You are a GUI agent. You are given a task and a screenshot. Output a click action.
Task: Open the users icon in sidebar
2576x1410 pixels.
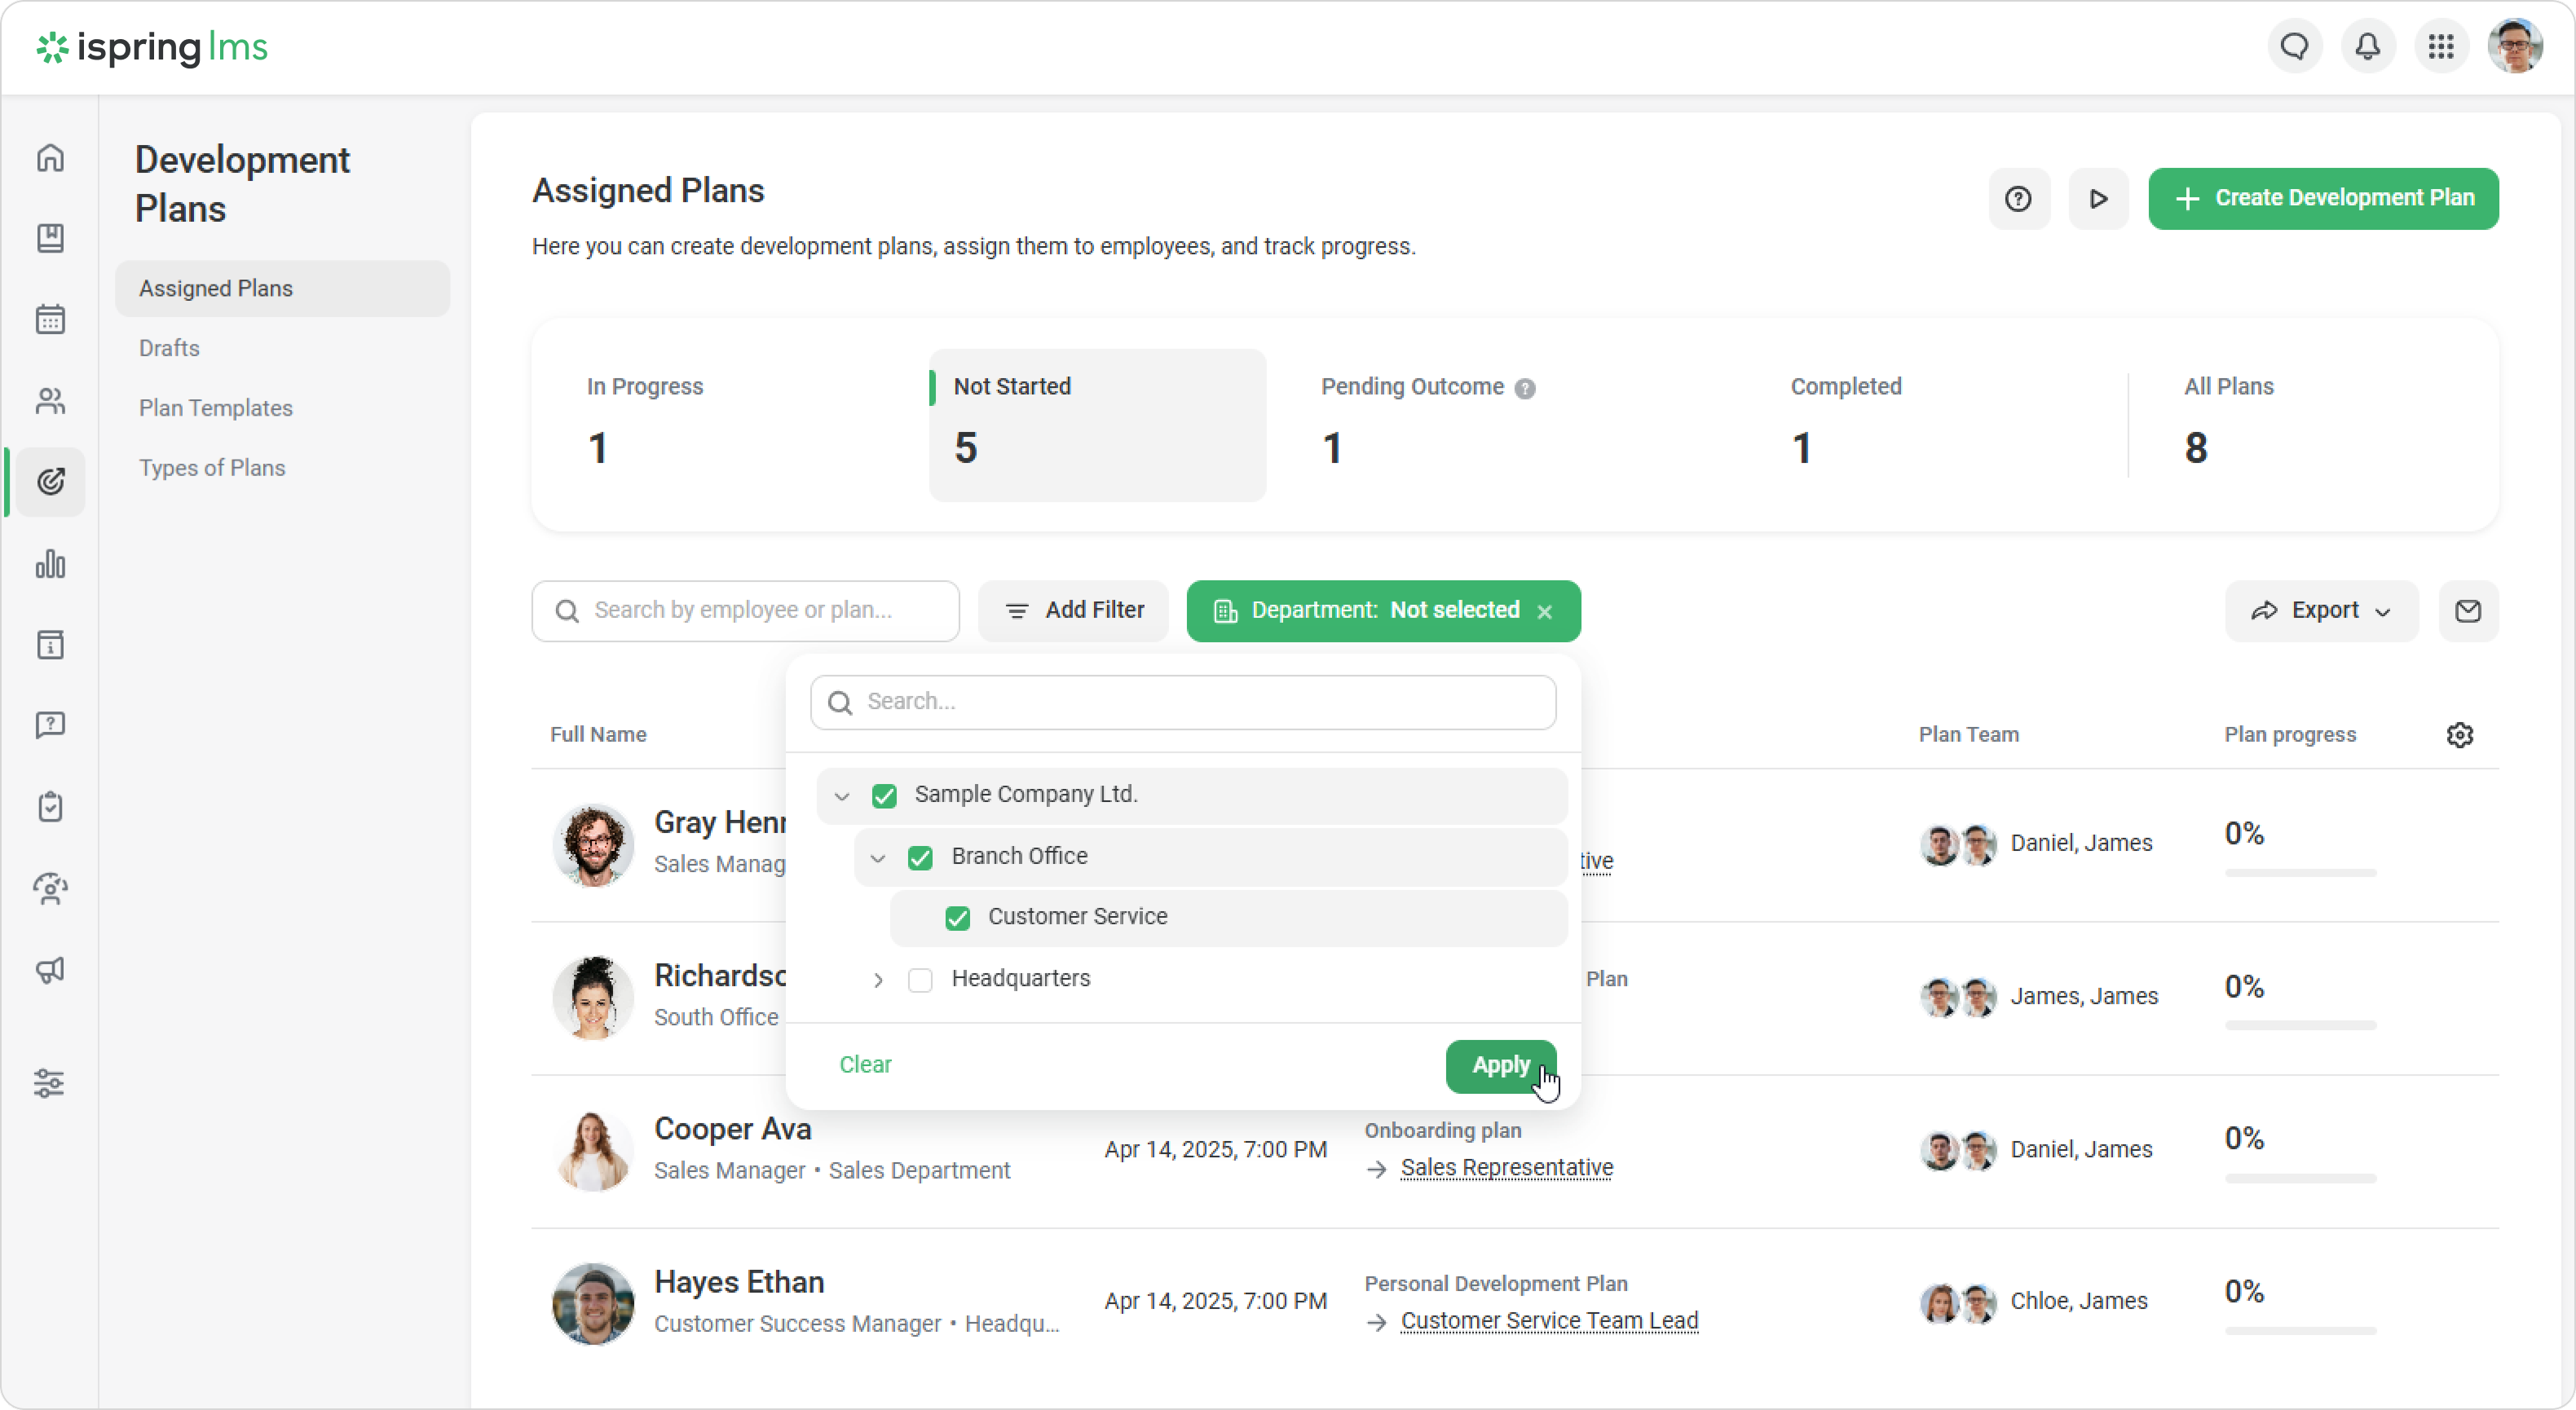(50, 401)
